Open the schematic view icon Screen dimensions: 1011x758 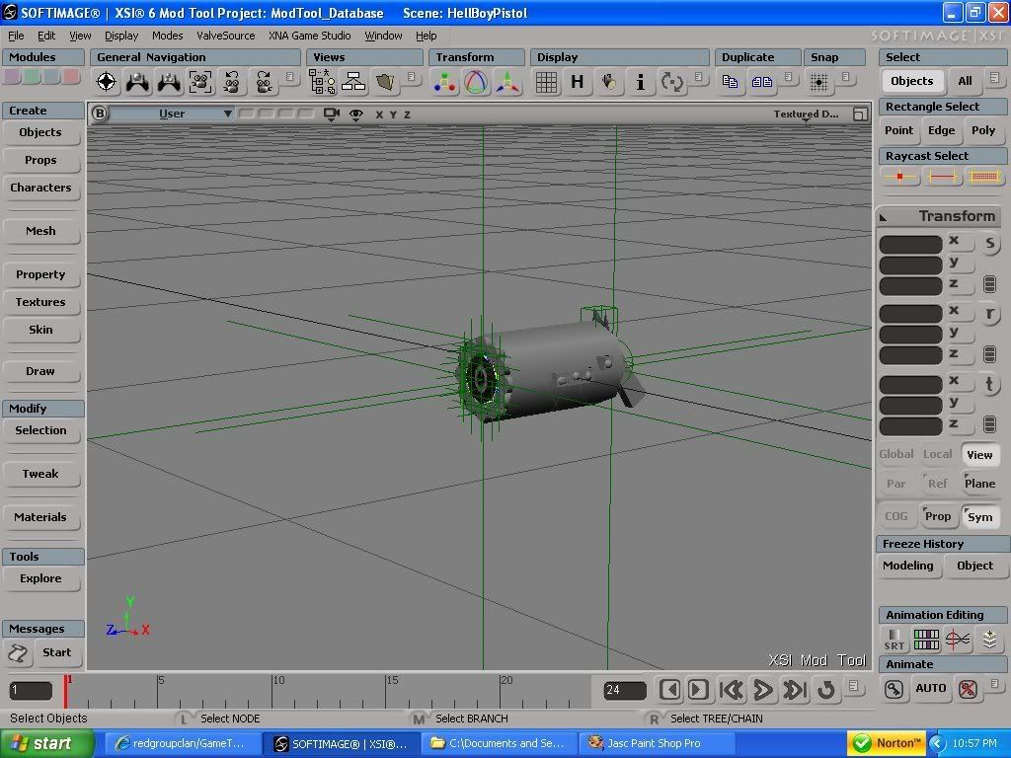353,82
